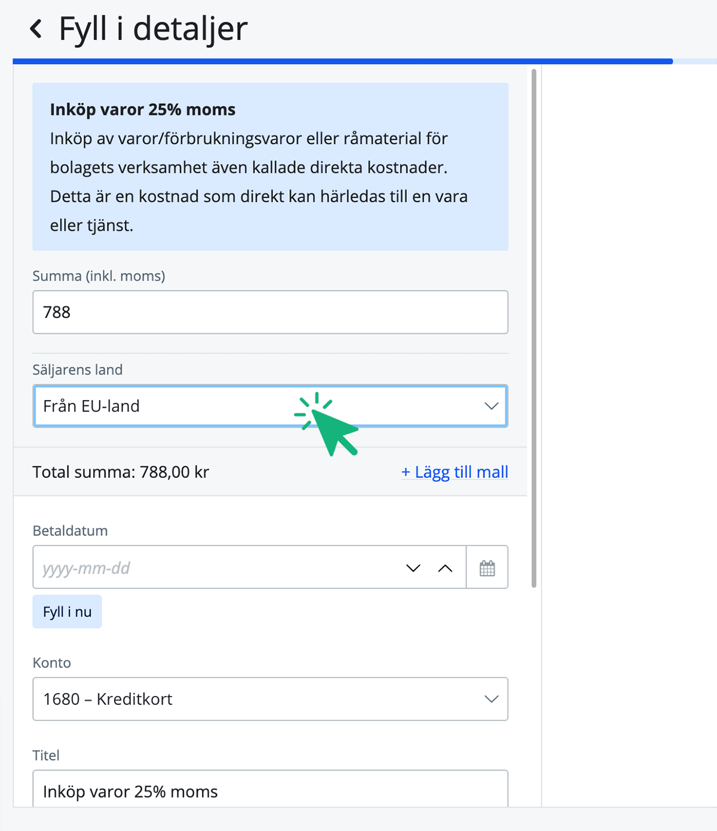Click the back arrow beside Fyll i detaljer
Image resolution: width=717 pixels, height=831 pixels.
pos(36,29)
